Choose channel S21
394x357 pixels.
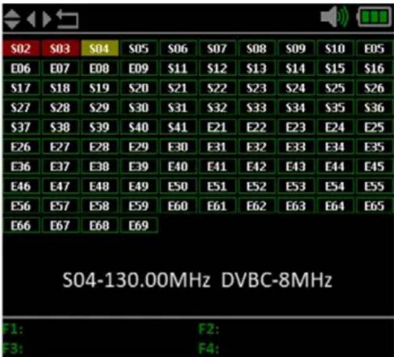tap(178, 88)
